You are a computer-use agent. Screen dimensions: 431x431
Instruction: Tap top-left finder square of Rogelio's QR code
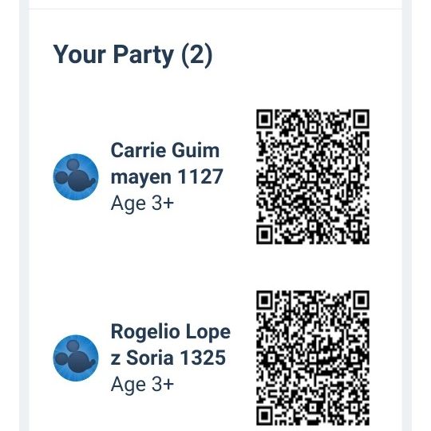(264, 300)
